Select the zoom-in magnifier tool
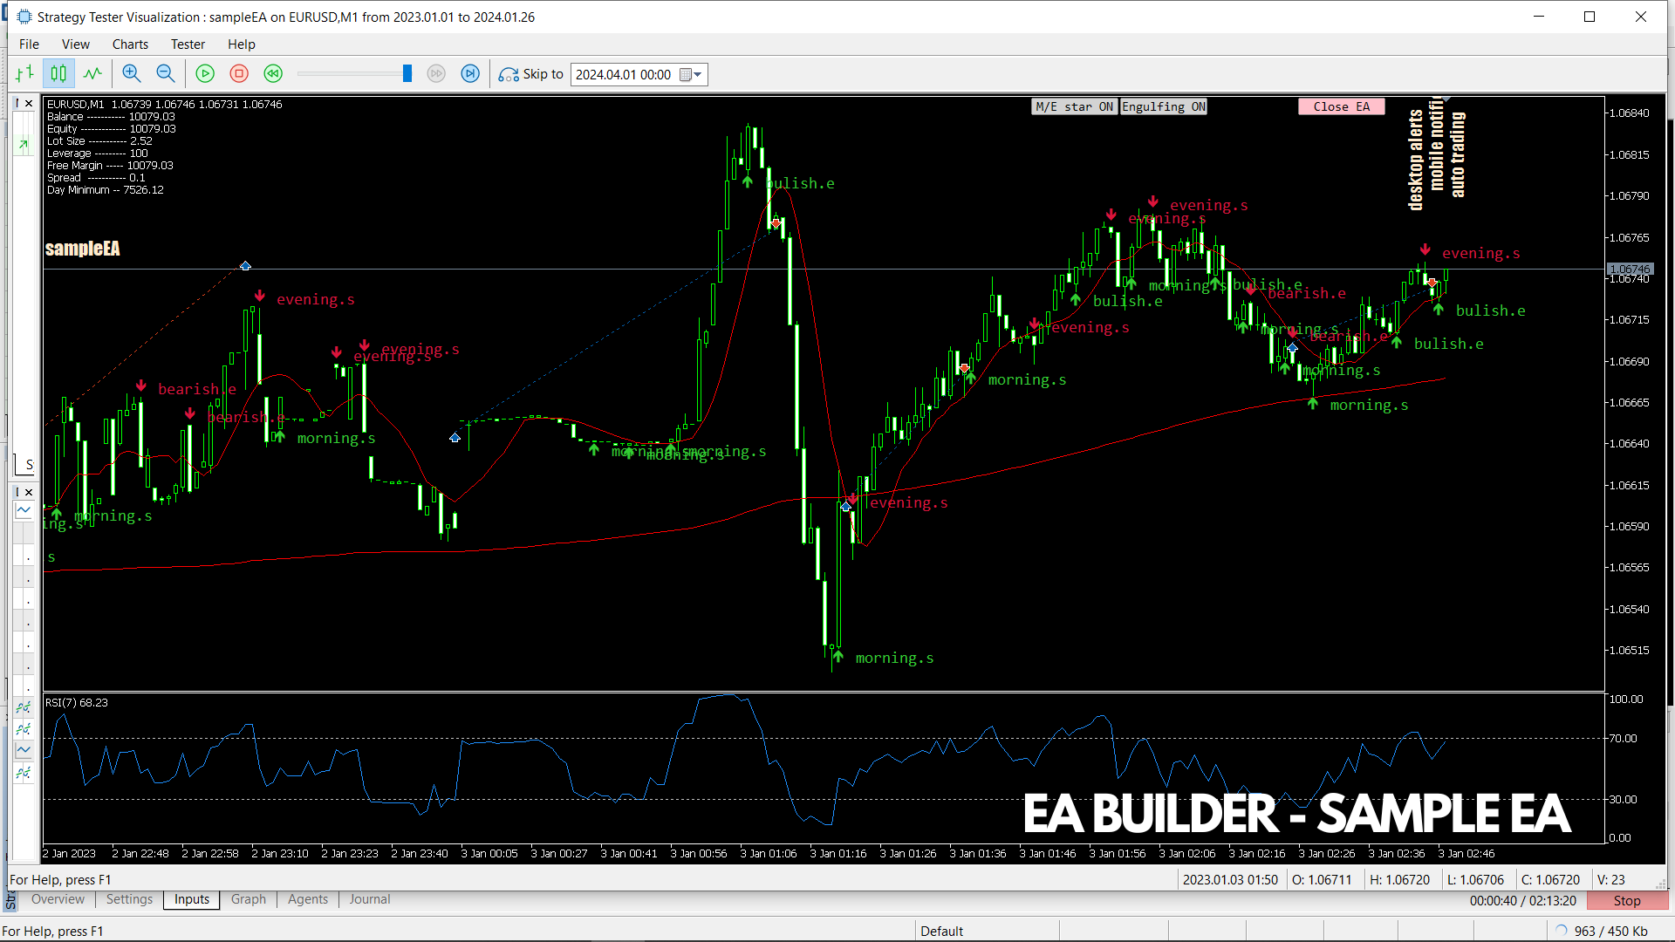 click(x=131, y=73)
